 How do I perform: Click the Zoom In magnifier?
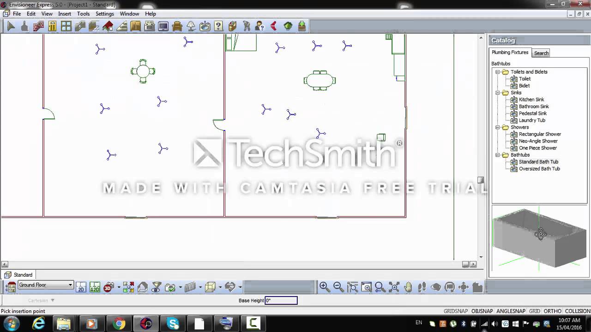(x=324, y=287)
